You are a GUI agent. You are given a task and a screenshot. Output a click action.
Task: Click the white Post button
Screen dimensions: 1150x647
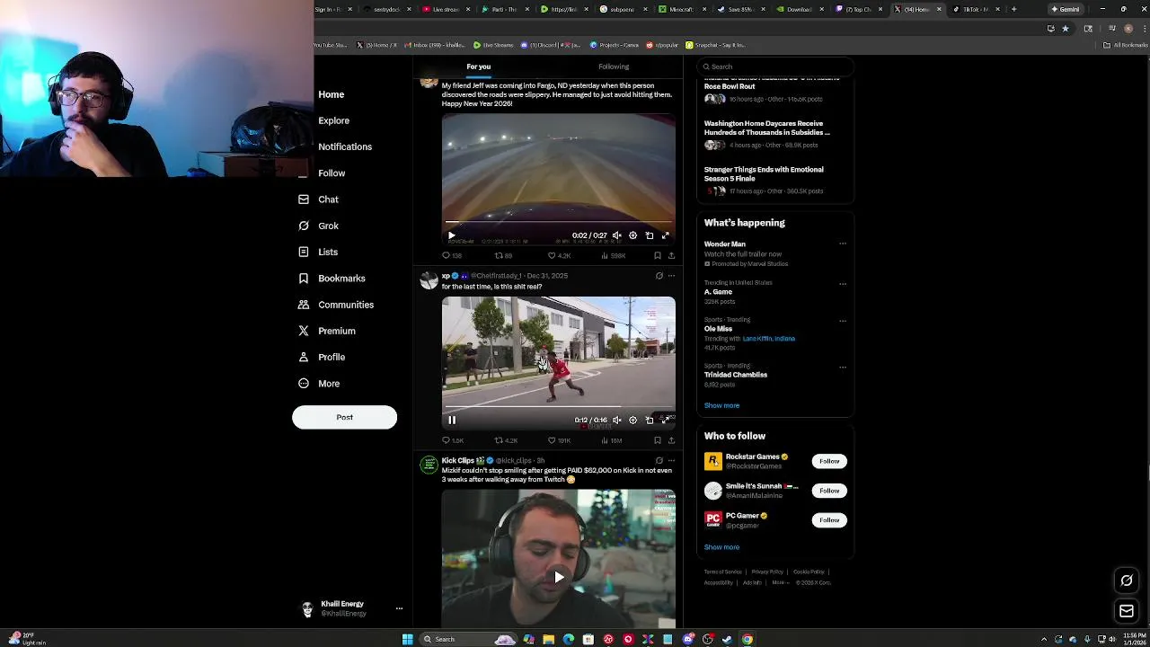(x=344, y=417)
